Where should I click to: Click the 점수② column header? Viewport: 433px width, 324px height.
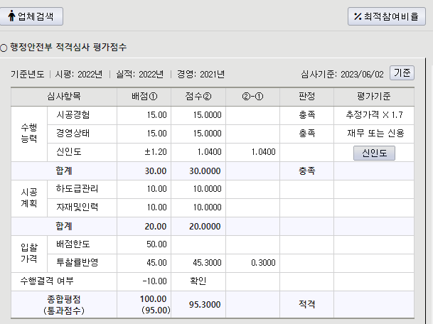point(198,97)
